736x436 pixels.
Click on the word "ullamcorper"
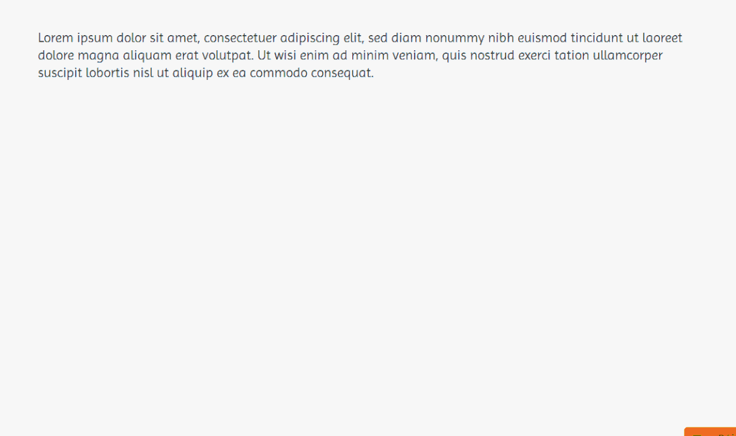pyautogui.click(x=628, y=56)
